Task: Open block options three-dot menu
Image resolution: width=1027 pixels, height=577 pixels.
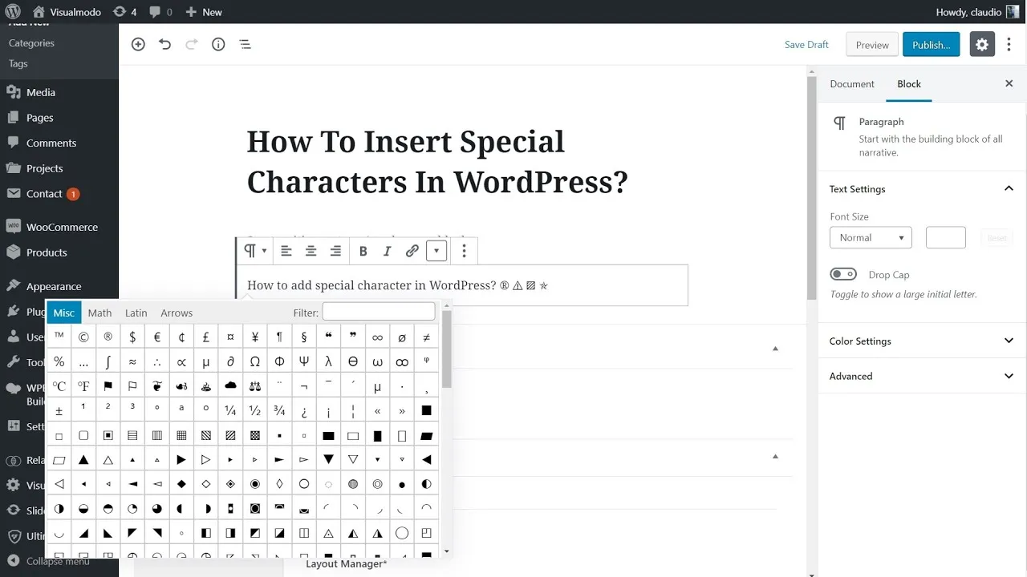Action: 464,251
